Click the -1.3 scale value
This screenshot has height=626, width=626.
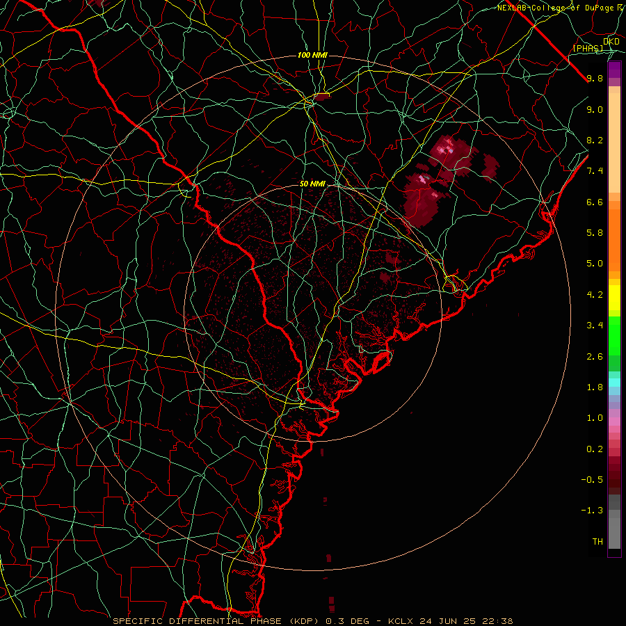[x=592, y=511]
